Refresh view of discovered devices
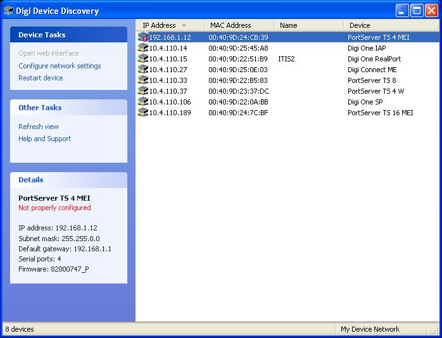Screen dimensions: 442x338 coord(39,127)
